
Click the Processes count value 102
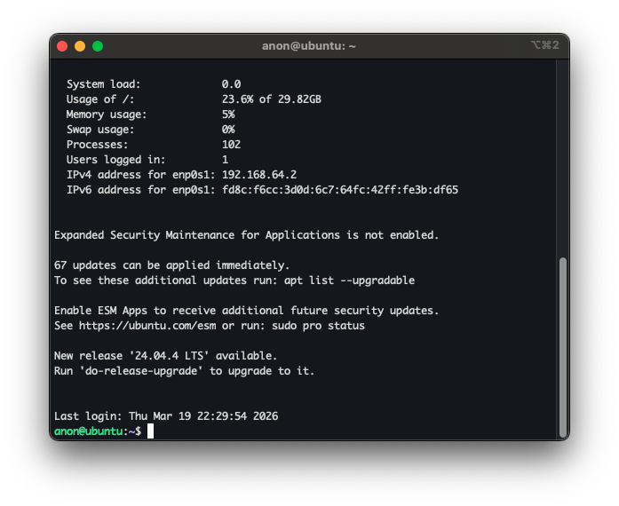(x=231, y=145)
